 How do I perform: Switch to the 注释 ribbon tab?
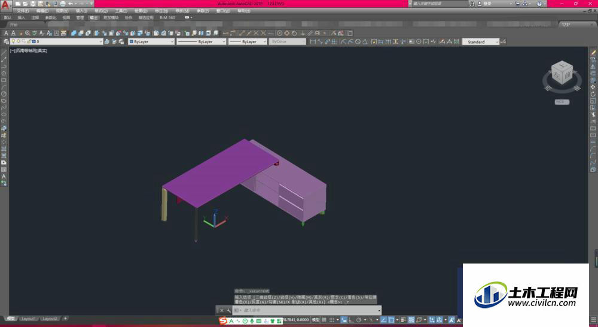pyautogui.click(x=35, y=17)
